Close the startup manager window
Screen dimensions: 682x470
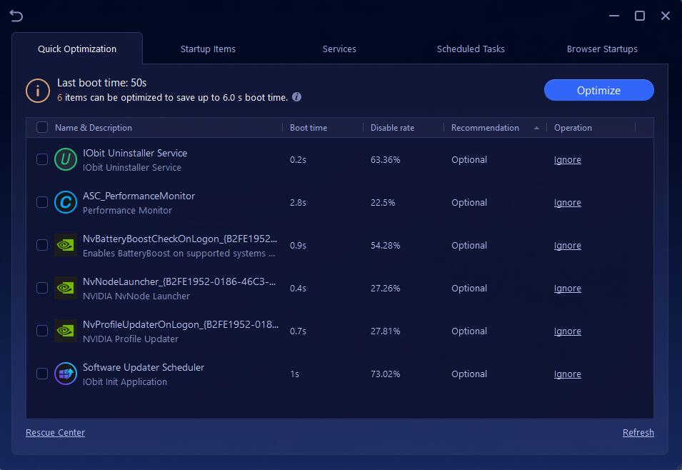pyautogui.click(x=665, y=16)
